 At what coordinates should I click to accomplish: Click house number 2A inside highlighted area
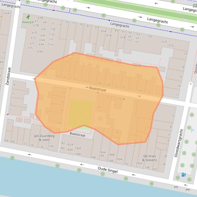tap(117, 132)
